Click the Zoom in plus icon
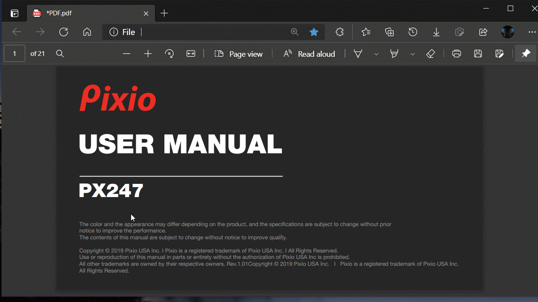538x302 pixels. 148,54
